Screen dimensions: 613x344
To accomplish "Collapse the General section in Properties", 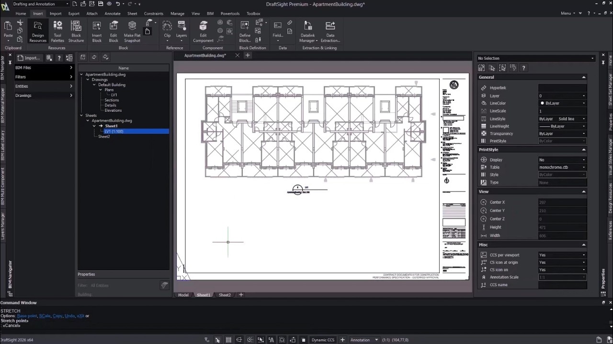I will click(x=583, y=77).
